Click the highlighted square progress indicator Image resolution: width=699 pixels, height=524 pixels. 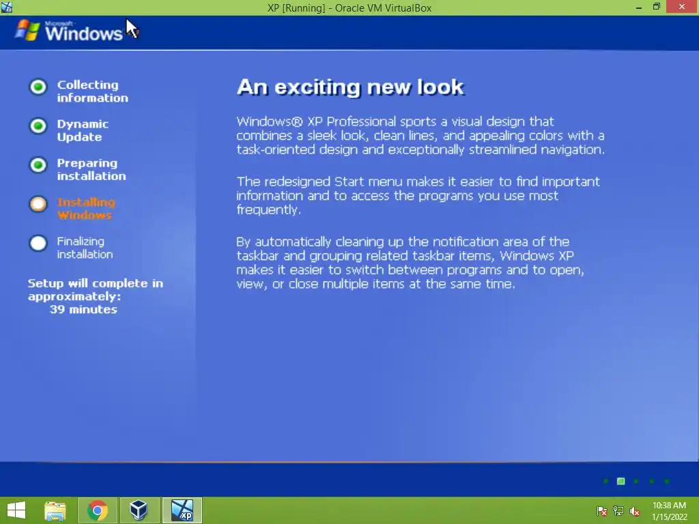click(620, 481)
